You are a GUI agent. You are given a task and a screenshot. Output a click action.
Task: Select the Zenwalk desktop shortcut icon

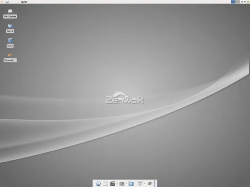point(10,57)
